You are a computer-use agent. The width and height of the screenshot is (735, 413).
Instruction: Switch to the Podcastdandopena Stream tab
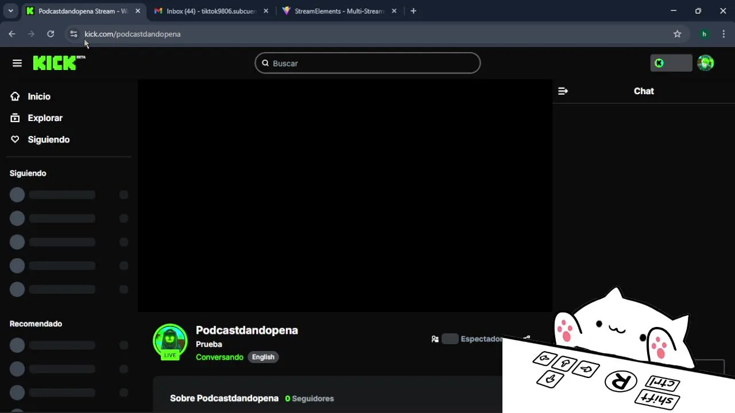(x=83, y=11)
